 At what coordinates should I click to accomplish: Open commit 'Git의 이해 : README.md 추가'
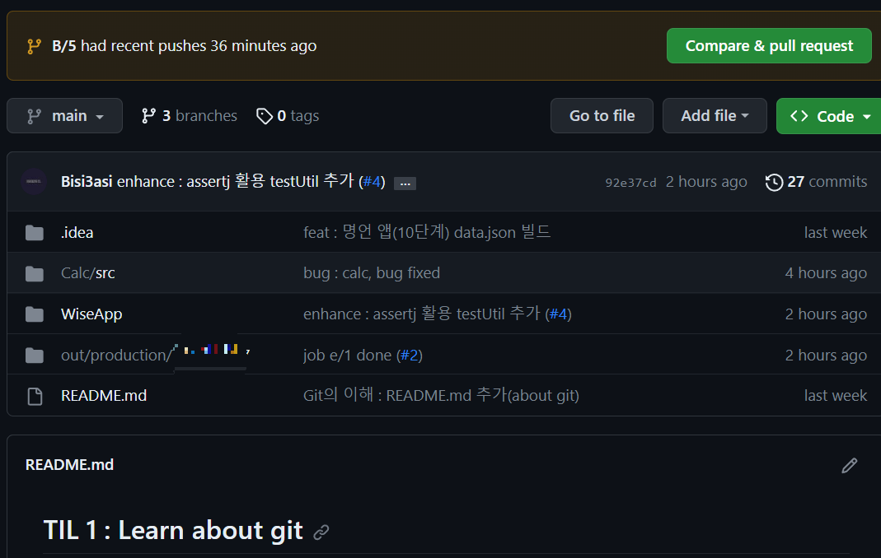click(441, 395)
